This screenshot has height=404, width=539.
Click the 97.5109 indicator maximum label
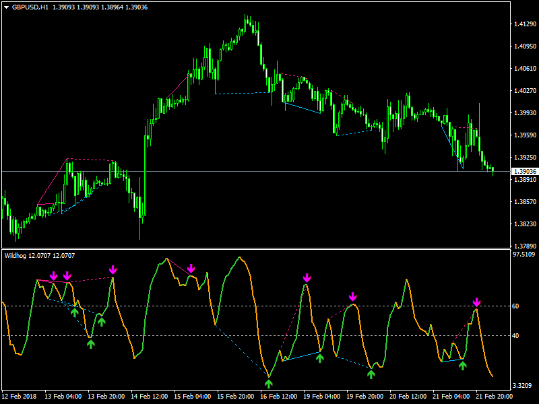524,255
